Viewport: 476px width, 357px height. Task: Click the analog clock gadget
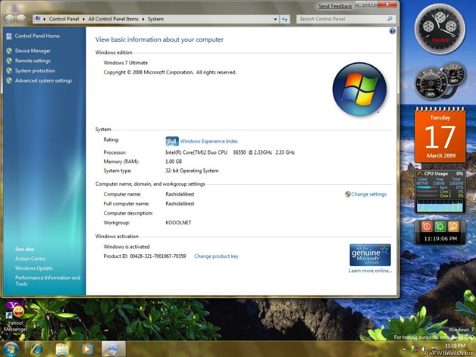pos(440,29)
